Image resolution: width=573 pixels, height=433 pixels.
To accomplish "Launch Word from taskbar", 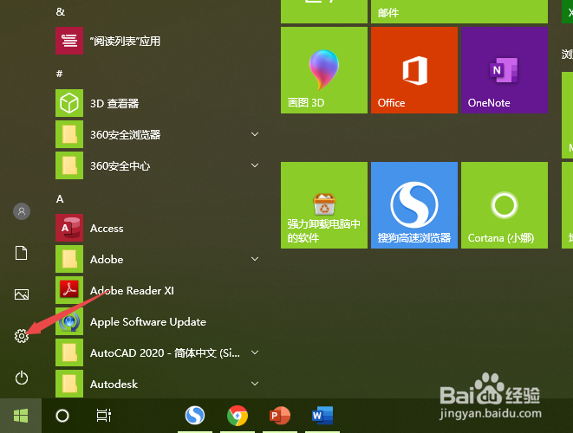I will coord(322,416).
